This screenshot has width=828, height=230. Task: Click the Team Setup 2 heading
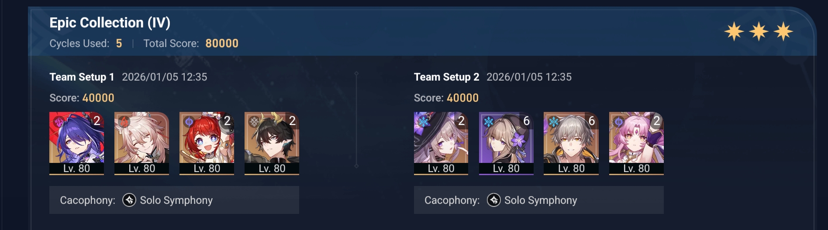pyautogui.click(x=446, y=77)
